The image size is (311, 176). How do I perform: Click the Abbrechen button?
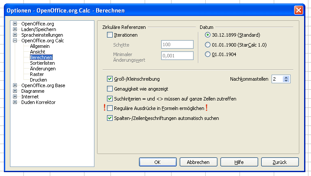coord(198,162)
